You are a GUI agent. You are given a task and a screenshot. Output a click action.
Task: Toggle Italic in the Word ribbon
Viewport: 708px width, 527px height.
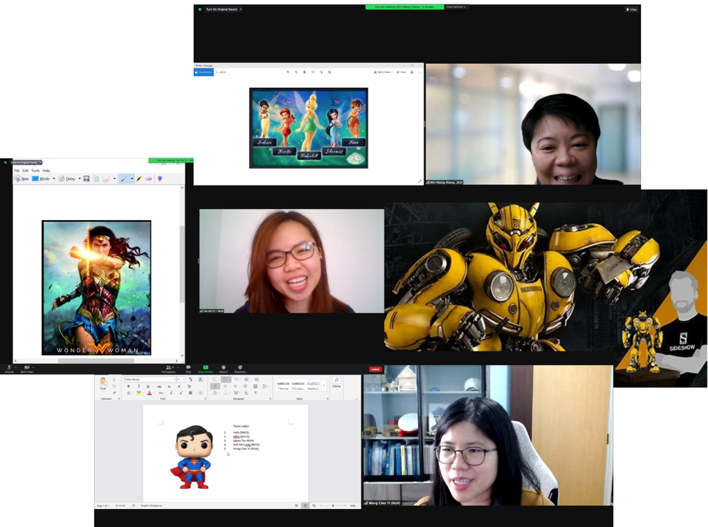[x=138, y=387]
